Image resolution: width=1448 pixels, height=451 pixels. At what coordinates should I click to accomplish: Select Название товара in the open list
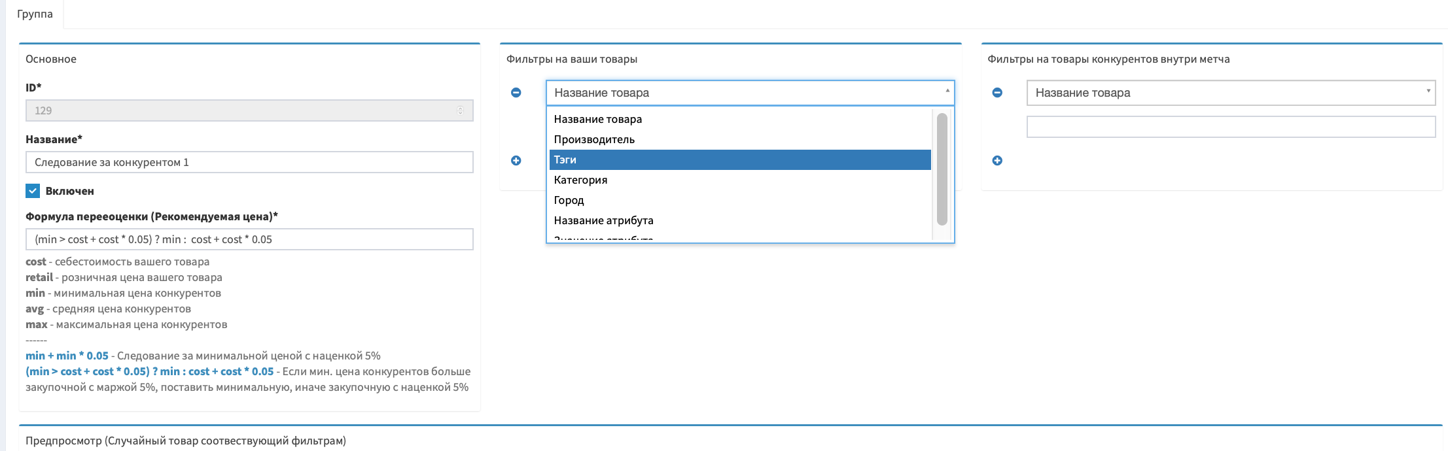tap(739, 120)
